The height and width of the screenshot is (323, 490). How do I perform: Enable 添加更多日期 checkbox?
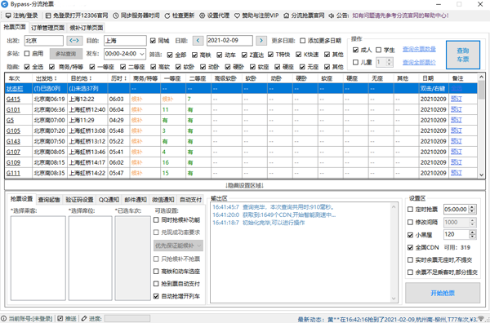(x=302, y=41)
